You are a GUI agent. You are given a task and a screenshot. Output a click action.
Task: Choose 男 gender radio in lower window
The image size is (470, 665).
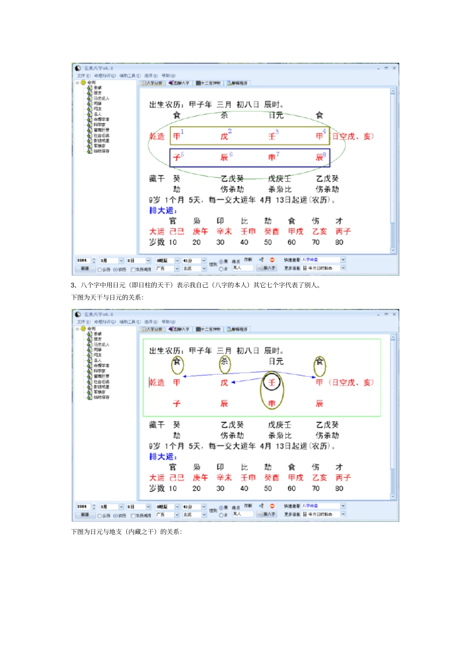221,508
